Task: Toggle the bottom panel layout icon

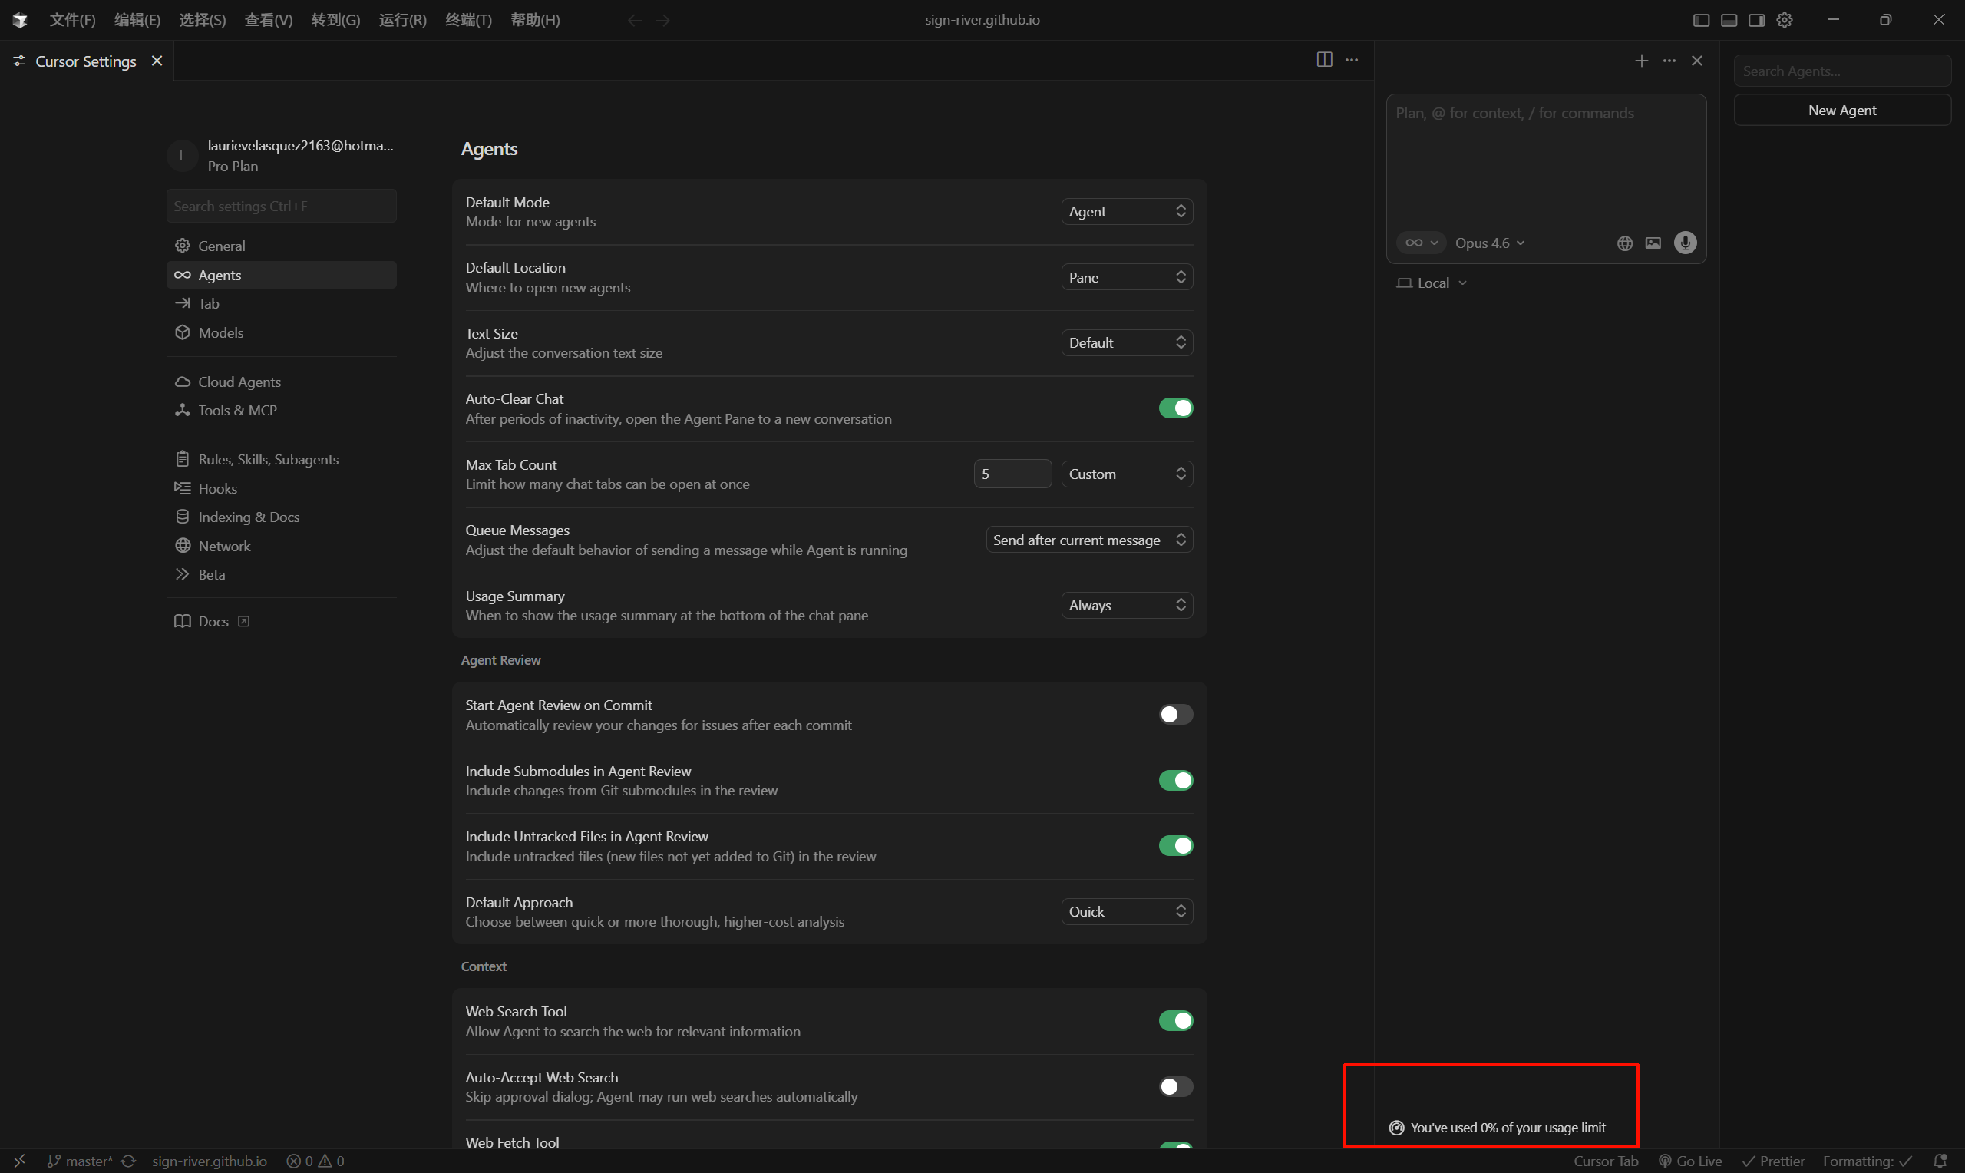Action: click(x=1729, y=20)
